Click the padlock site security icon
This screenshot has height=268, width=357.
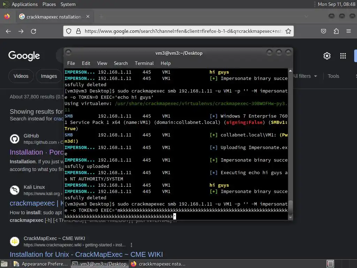78,31
